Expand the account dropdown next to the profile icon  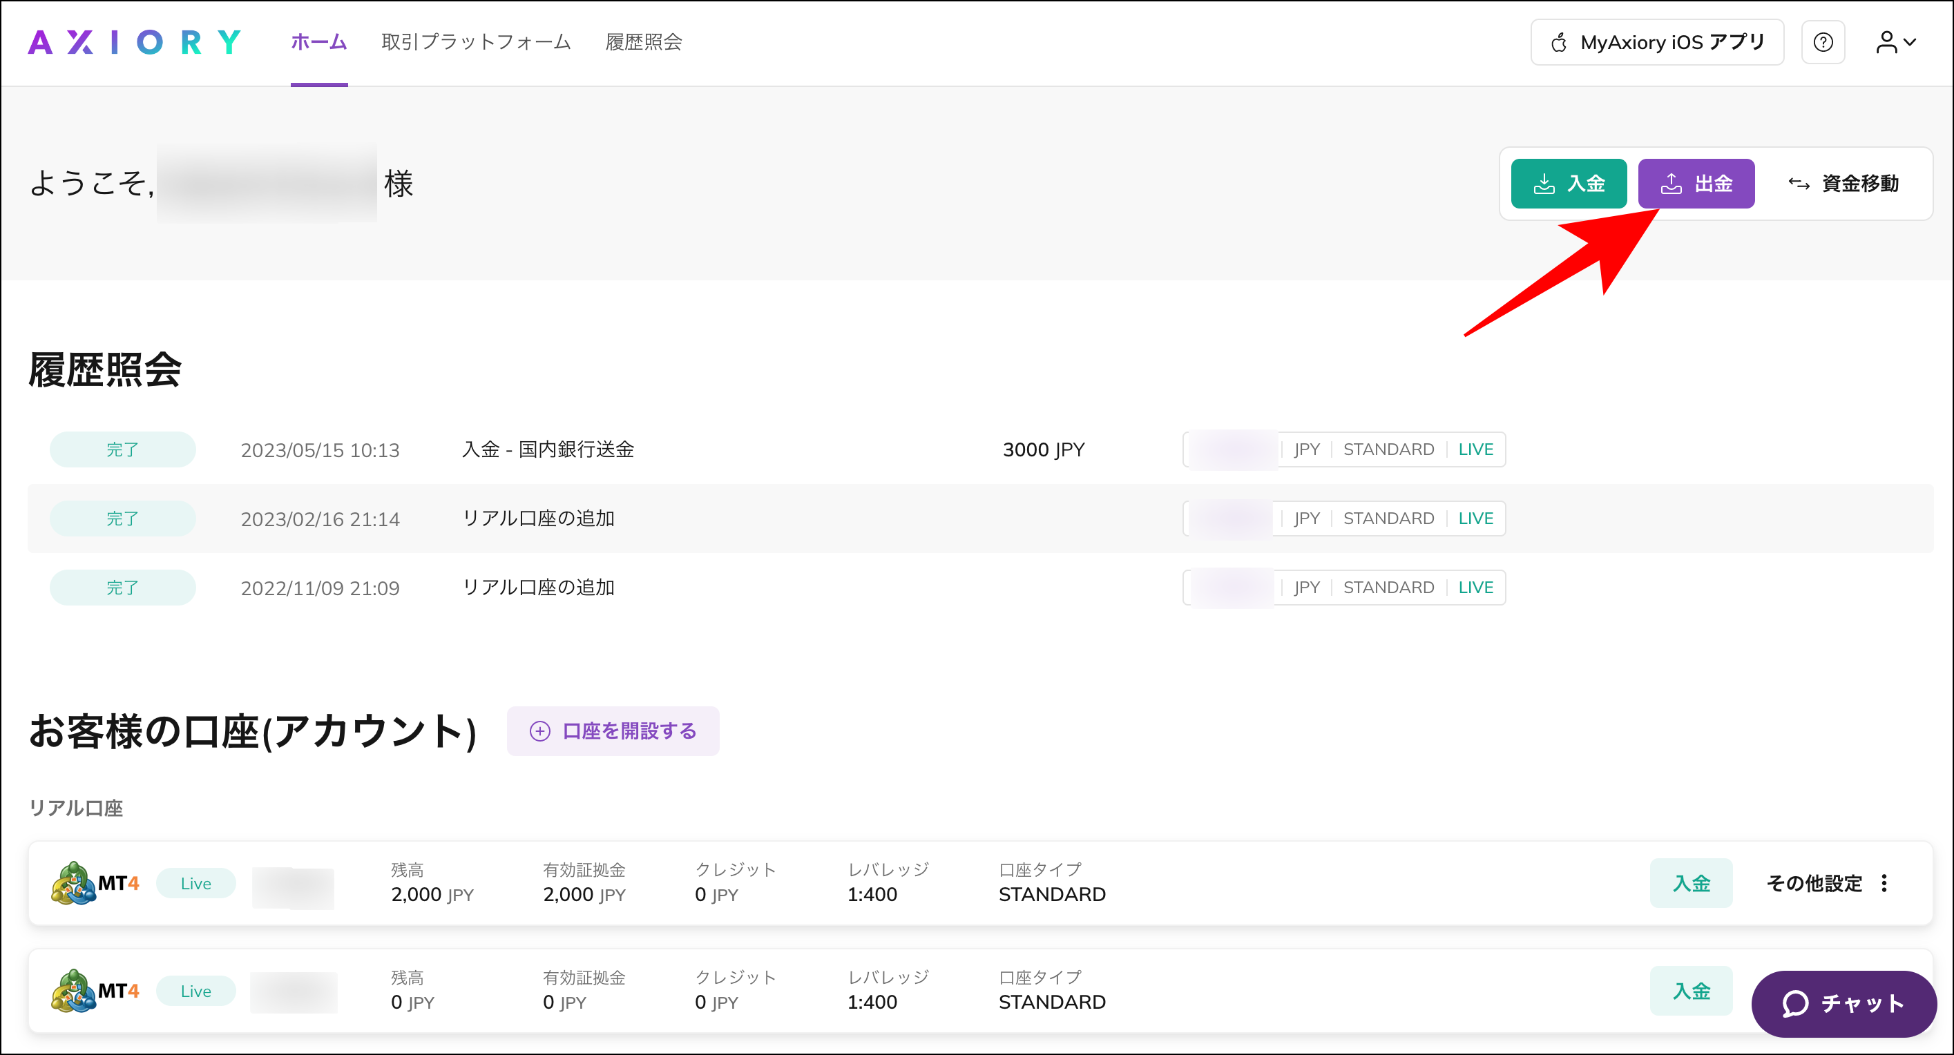coord(1910,41)
